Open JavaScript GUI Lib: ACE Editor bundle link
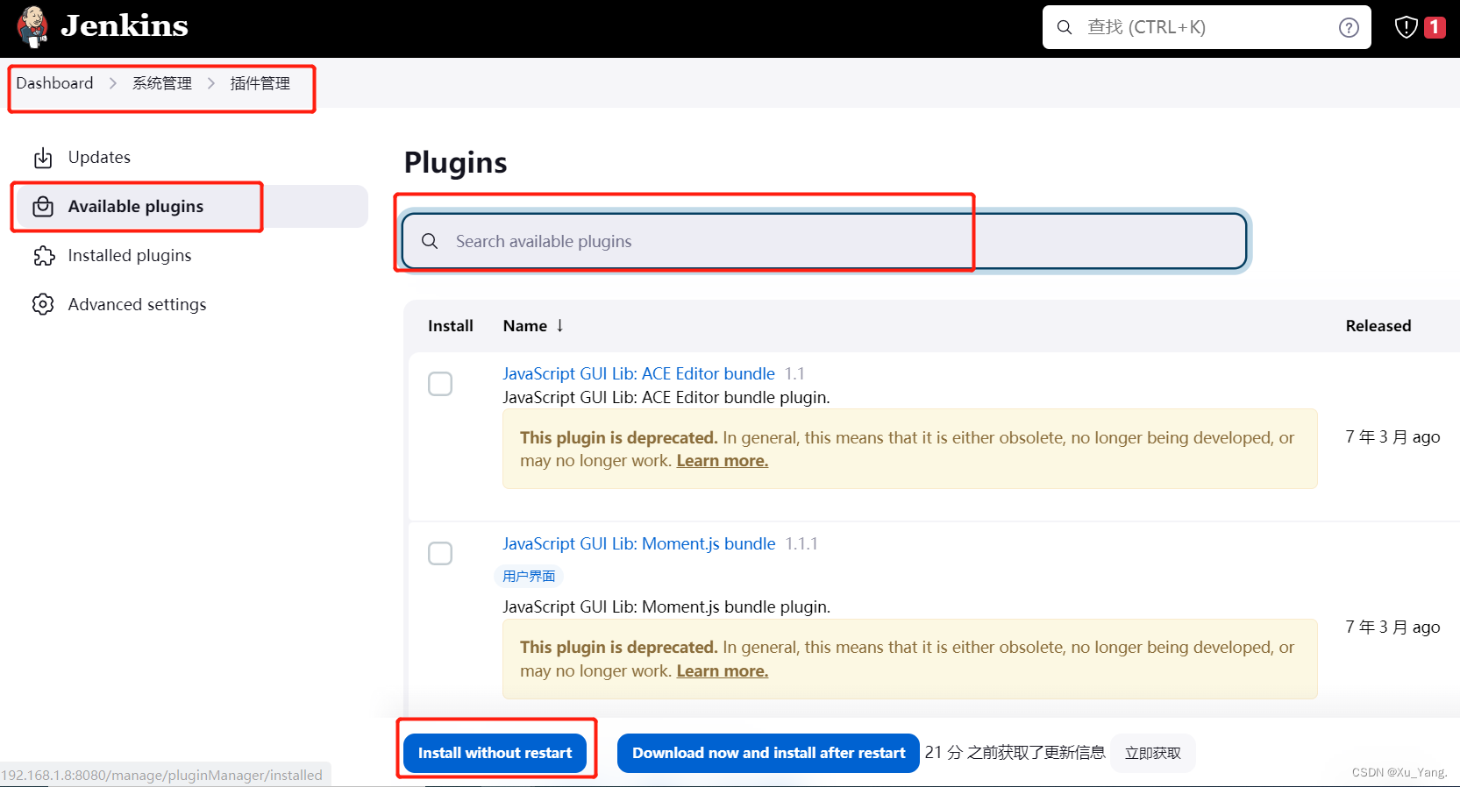Viewport: 1460px width, 787px height. [x=638, y=374]
